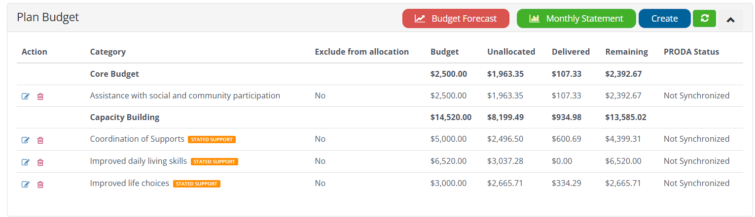Click the green refresh icon button

pyautogui.click(x=704, y=18)
